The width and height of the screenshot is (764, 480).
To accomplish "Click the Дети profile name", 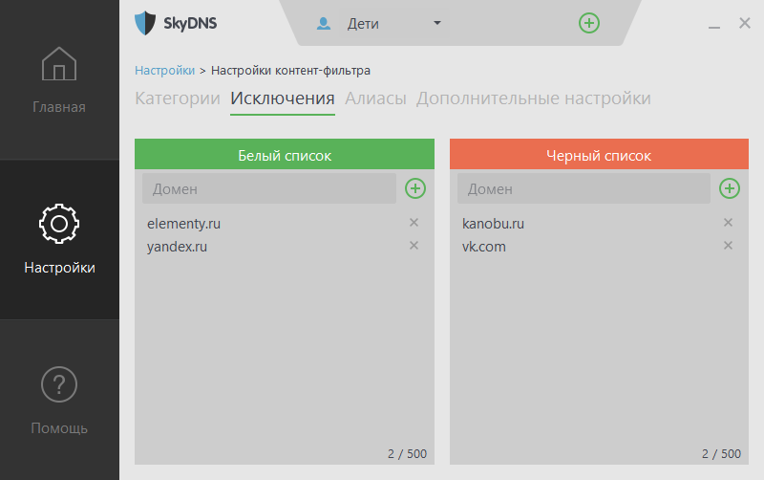I will [x=363, y=23].
